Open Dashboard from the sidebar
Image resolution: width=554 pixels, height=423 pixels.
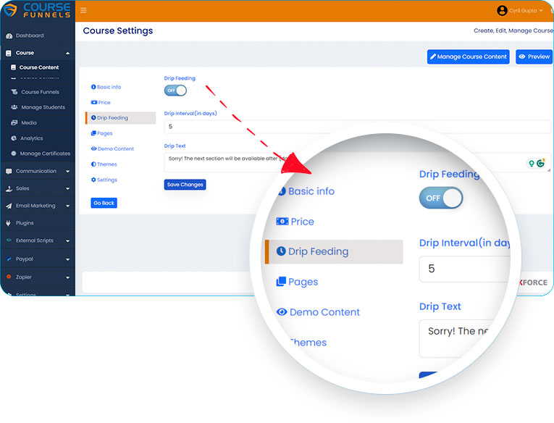(29, 35)
